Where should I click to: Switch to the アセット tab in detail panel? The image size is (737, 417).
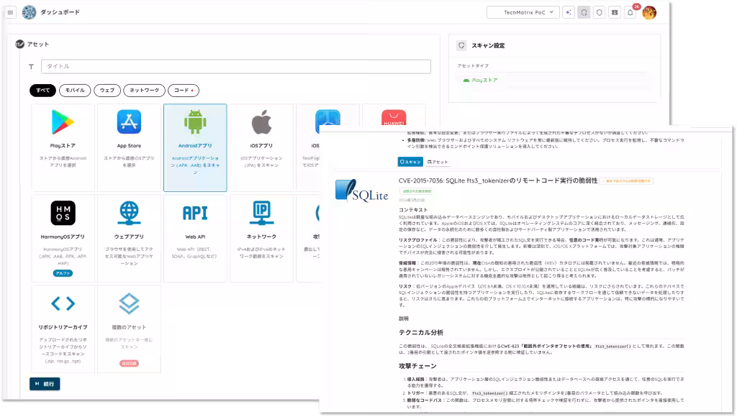tap(438, 162)
